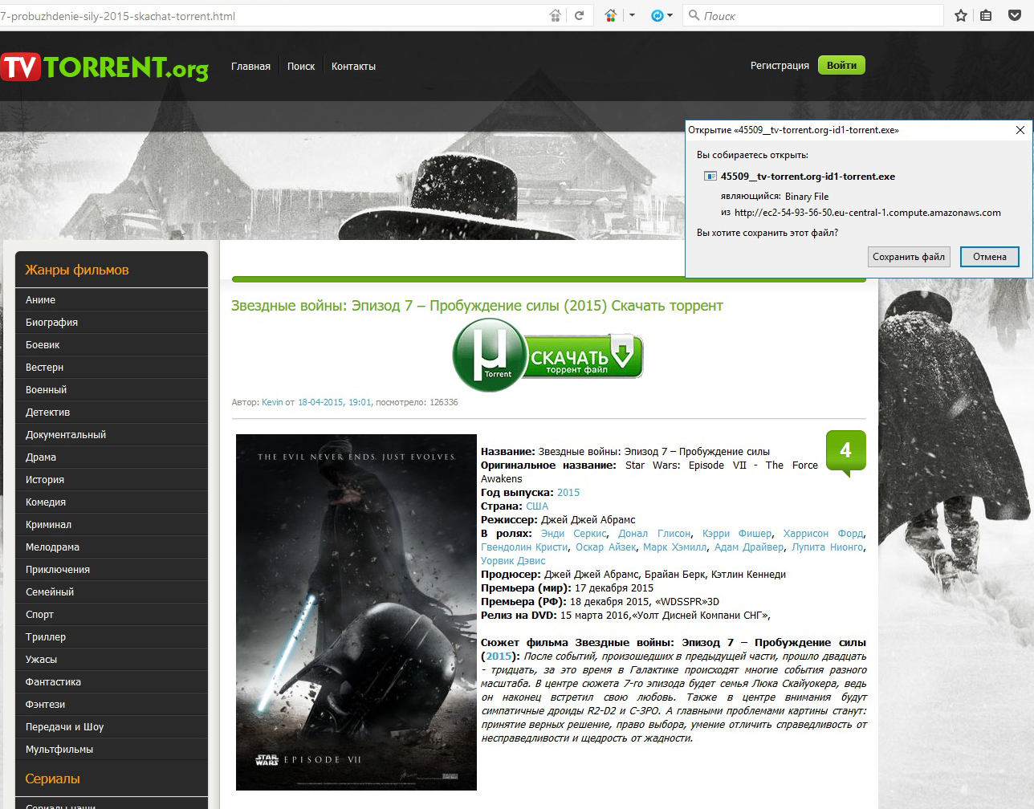Click actor link Оскар Айзек
This screenshot has height=809, width=1034.
606,547
